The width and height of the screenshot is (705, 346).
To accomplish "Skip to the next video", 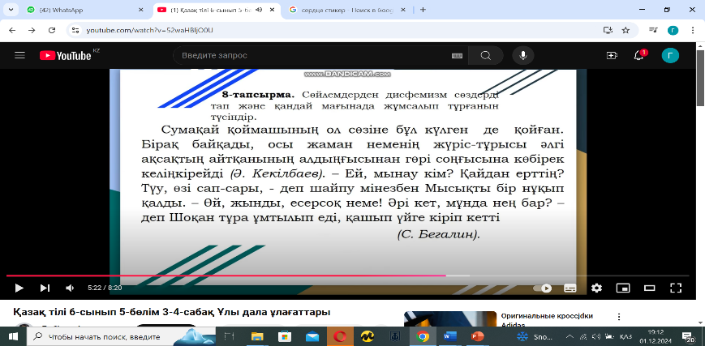I will click(x=45, y=288).
